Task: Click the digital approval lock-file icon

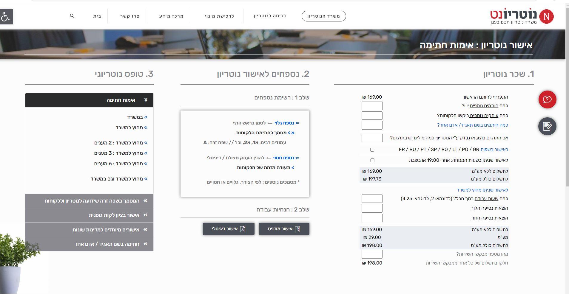Action: tap(243, 229)
